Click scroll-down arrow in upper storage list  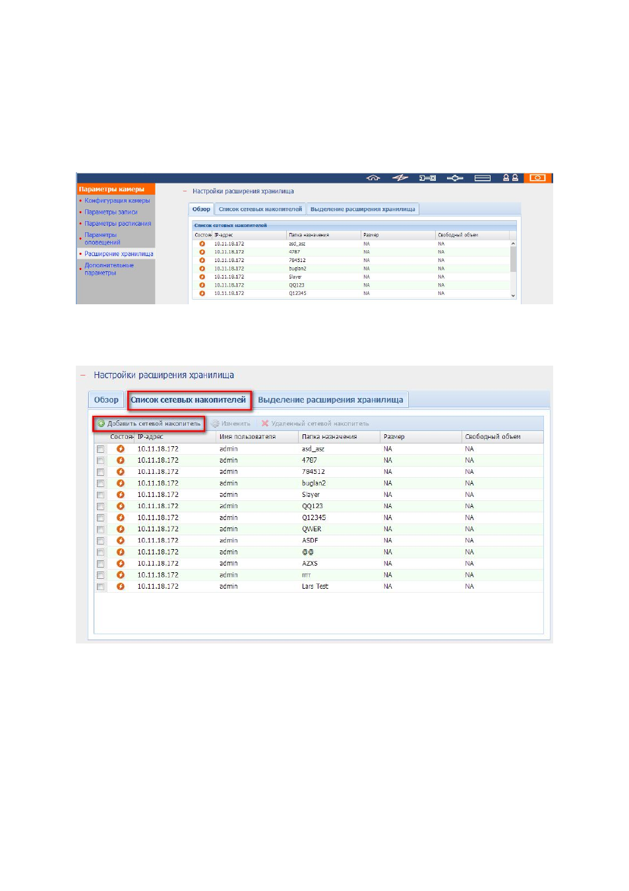pos(513,296)
